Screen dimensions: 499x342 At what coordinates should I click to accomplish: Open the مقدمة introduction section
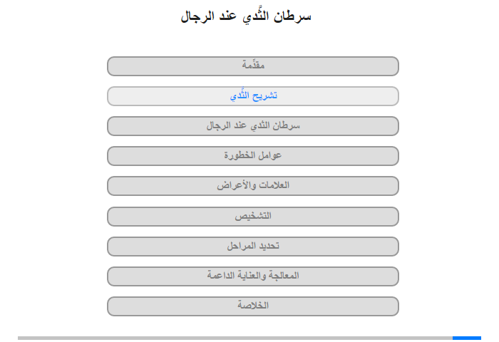click(x=253, y=66)
